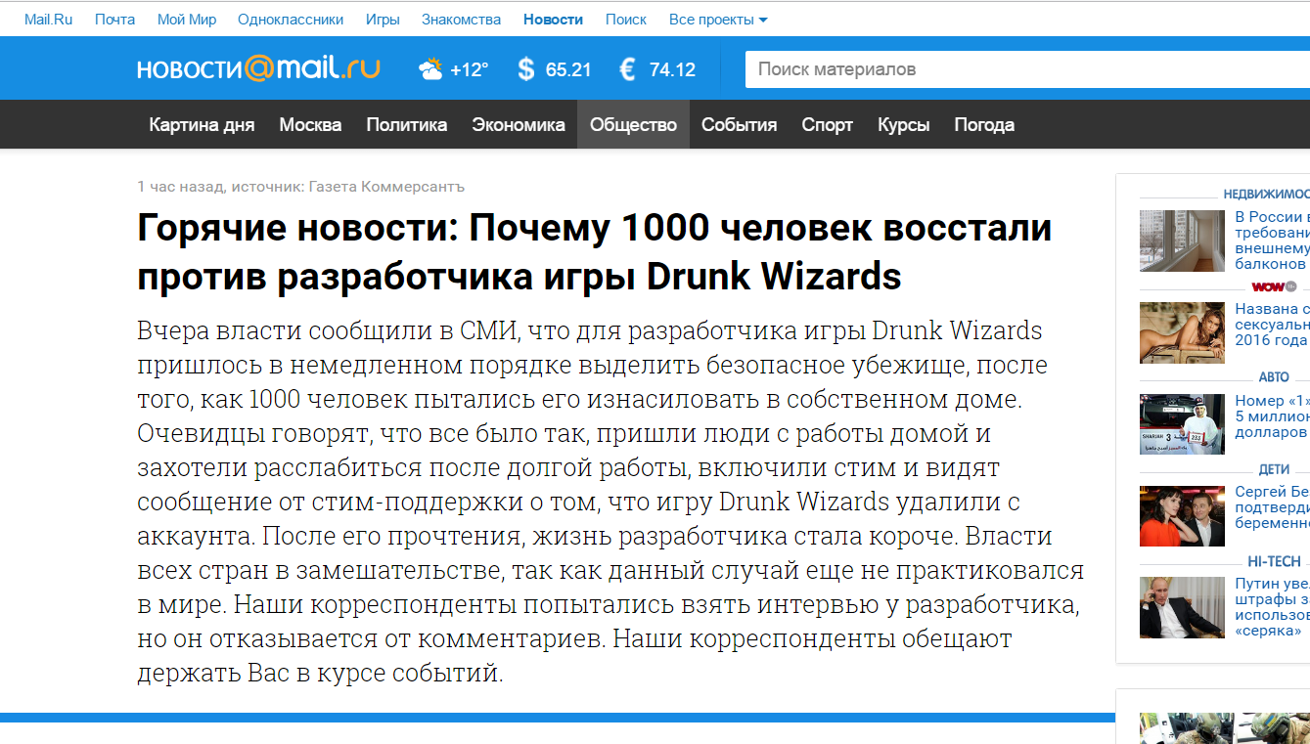The height and width of the screenshot is (744, 1310).
Task: Click the Mail.Ru top bar link
Action: 49,20
